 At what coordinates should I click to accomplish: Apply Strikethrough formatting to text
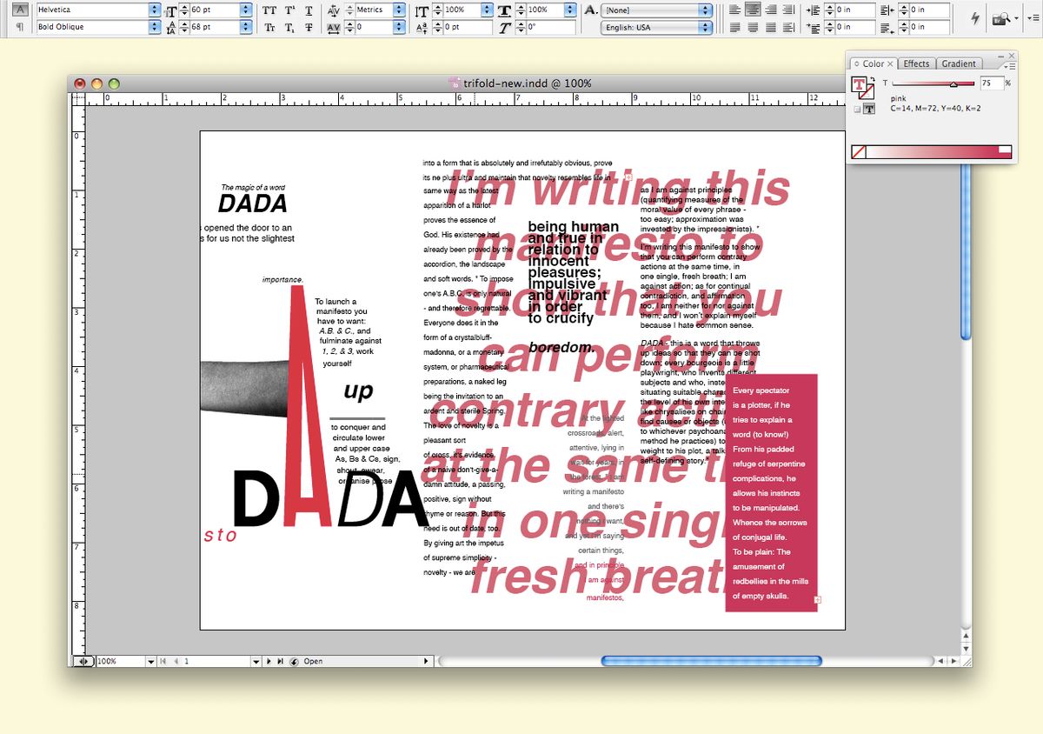tap(309, 28)
